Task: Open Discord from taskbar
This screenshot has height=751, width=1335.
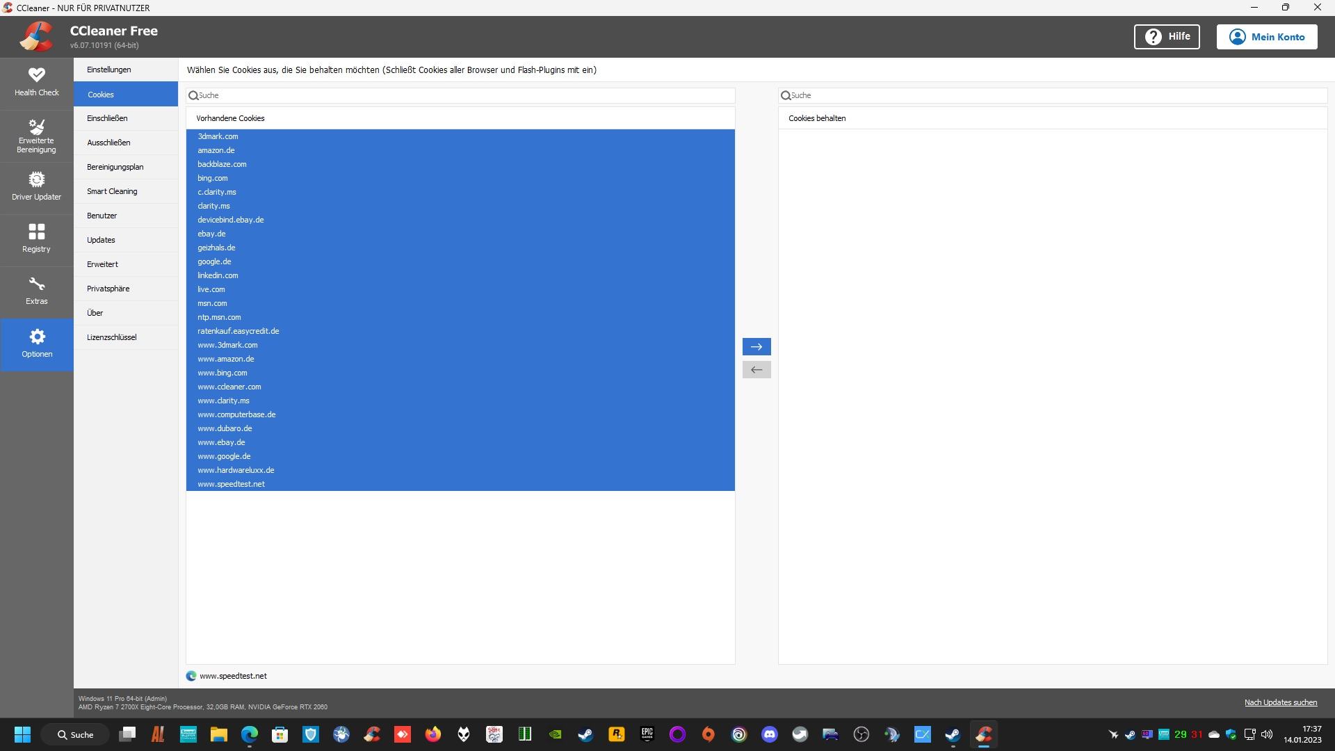Action: pos(770,734)
